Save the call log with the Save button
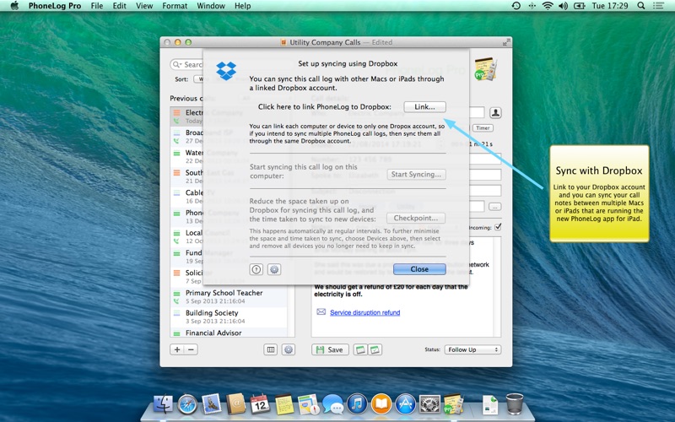Screen dimensions: 675x422 point(329,349)
